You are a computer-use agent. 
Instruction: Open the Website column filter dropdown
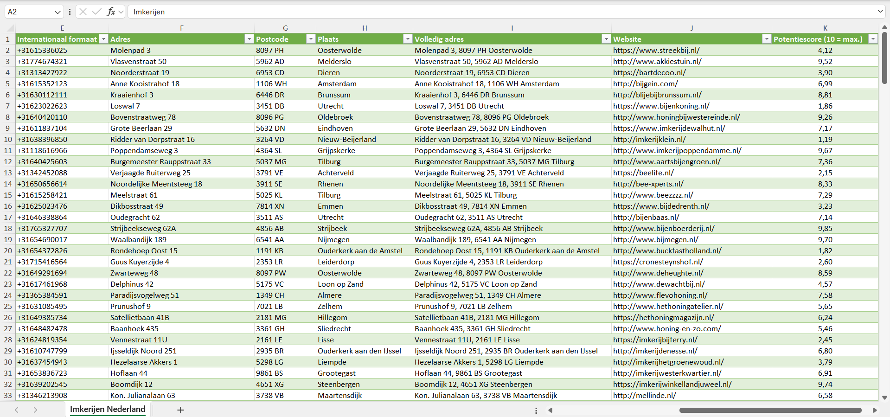pyautogui.click(x=767, y=39)
